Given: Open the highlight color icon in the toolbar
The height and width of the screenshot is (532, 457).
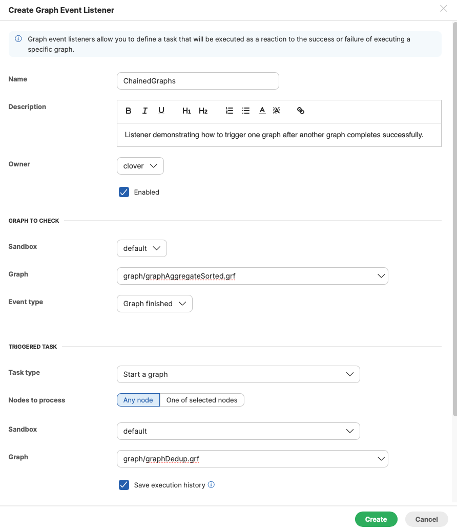Looking at the screenshot, I should (277, 111).
